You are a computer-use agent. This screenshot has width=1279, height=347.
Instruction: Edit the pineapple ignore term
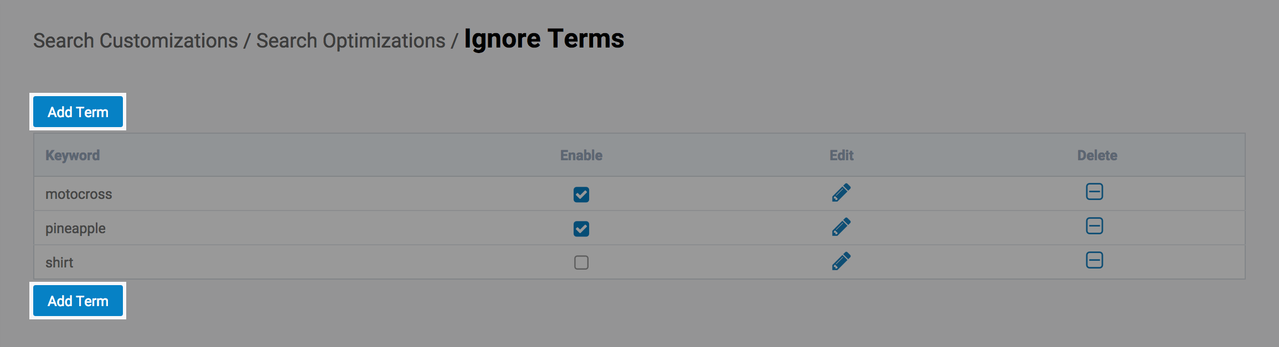tap(841, 227)
